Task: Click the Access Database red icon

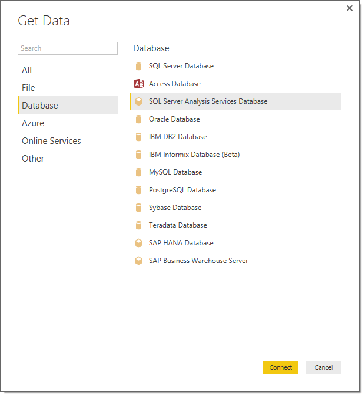Action: 139,84
